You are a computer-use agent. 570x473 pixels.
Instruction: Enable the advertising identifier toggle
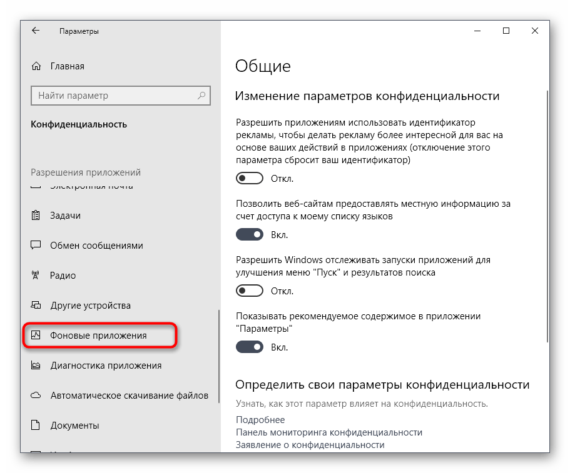(x=249, y=178)
